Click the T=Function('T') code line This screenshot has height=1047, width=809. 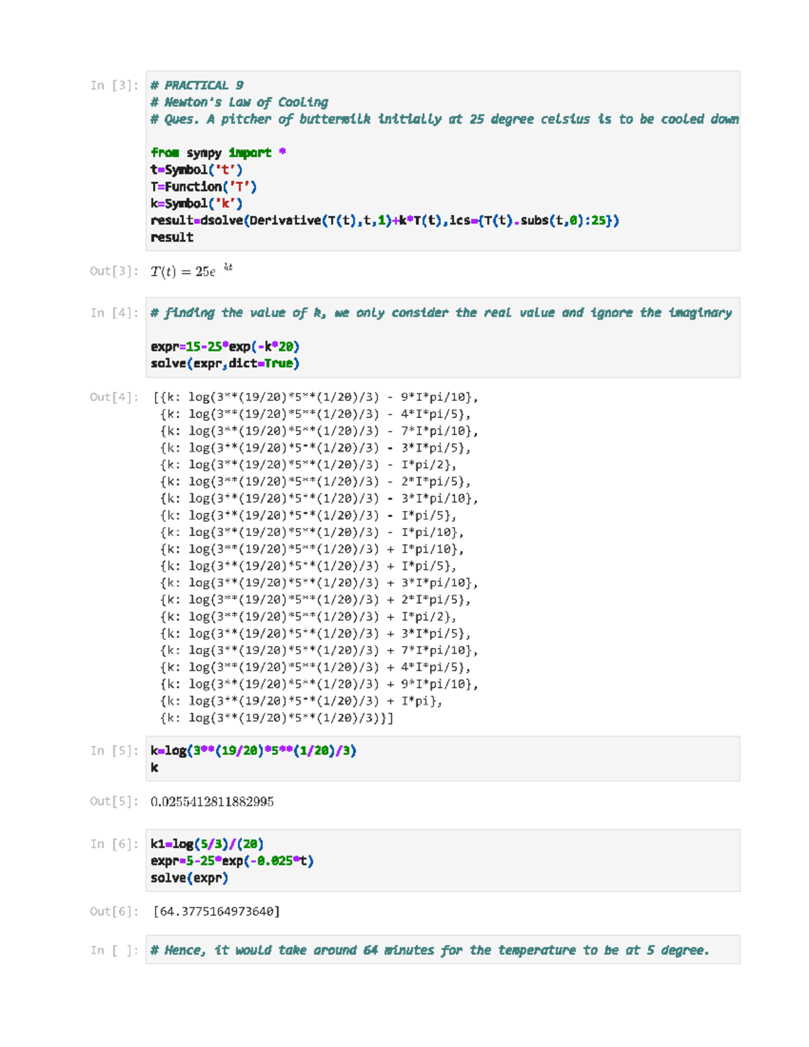(x=204, y=187)
